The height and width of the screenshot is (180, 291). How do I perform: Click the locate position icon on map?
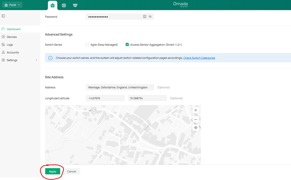[x=196, y=128]
